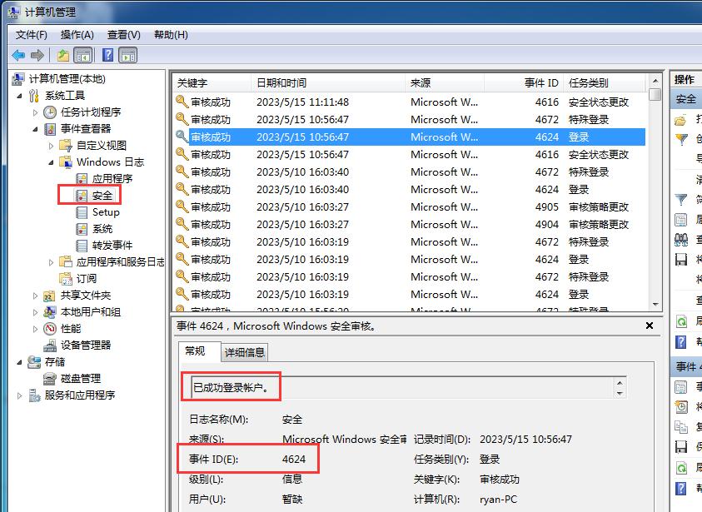
Task: Switch to the 详细信息 tab
Action: click(x=244, y=351)
